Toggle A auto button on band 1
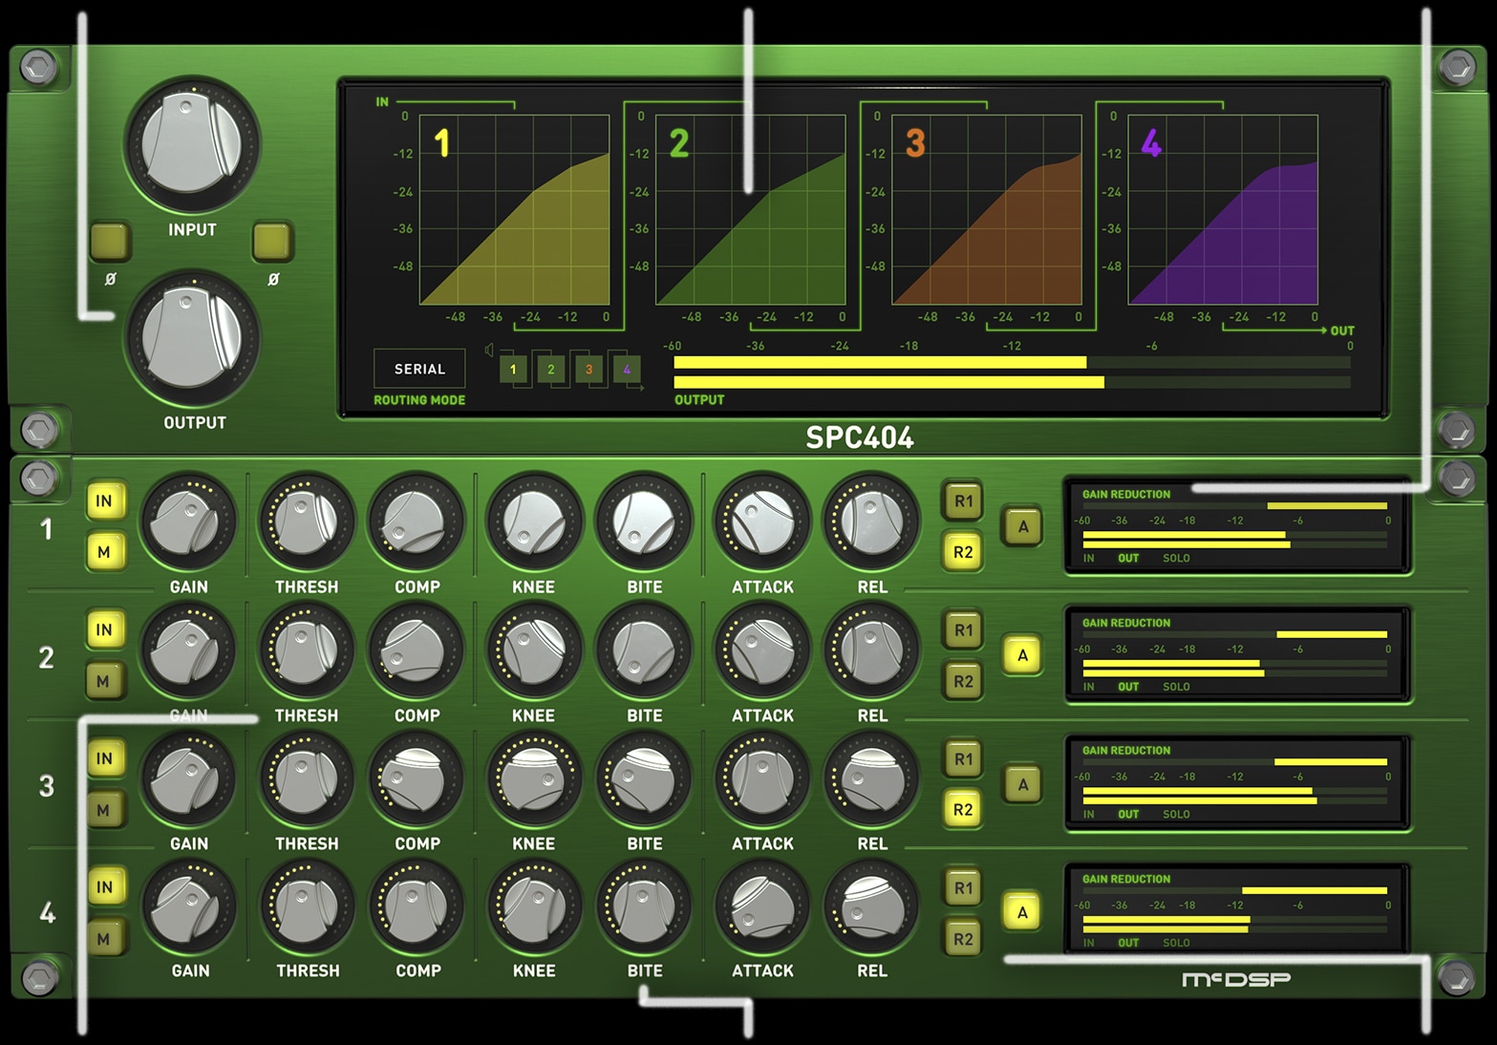 pos(1022,526)
